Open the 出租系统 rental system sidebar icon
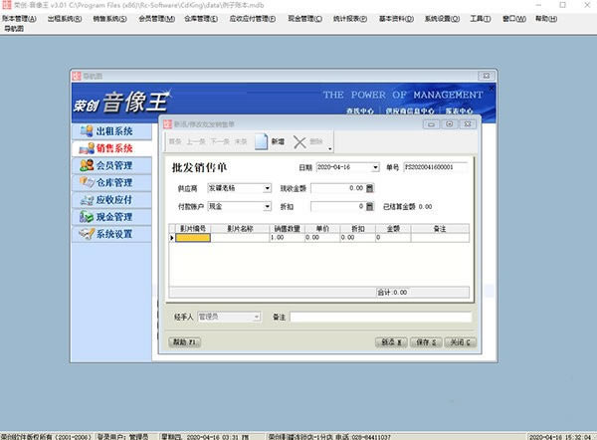The height and width of the screenshot is (440, 597). click(87, 131)
